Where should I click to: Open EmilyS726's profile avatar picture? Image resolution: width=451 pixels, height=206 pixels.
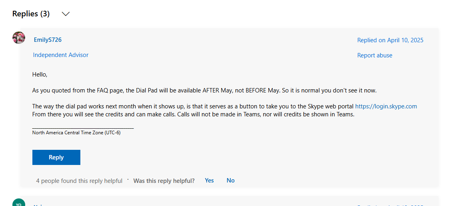19,37
